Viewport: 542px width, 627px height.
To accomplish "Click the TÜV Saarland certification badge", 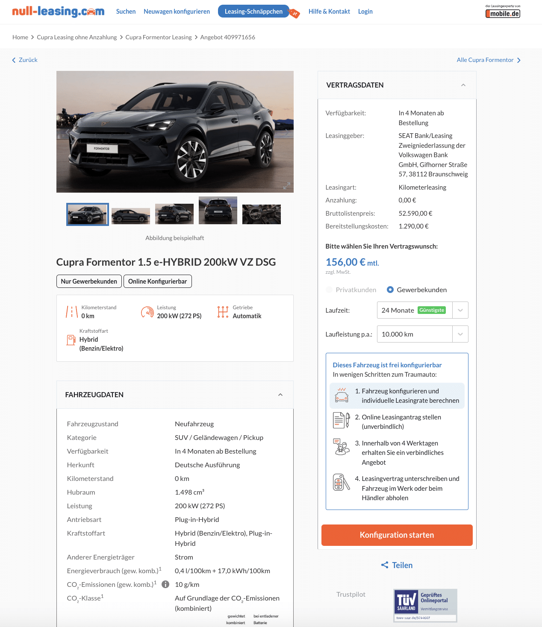I will [425, 606].
